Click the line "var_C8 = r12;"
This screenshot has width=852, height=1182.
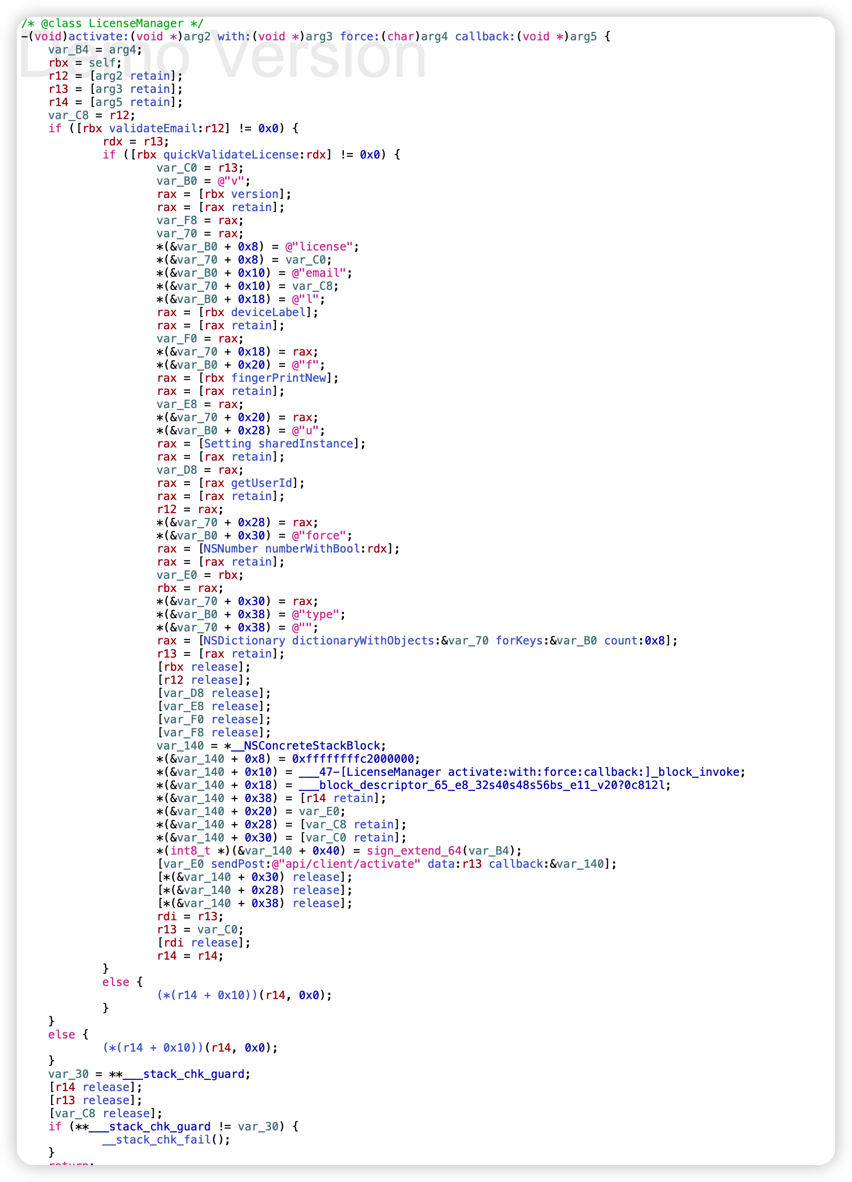click(92, 115)
